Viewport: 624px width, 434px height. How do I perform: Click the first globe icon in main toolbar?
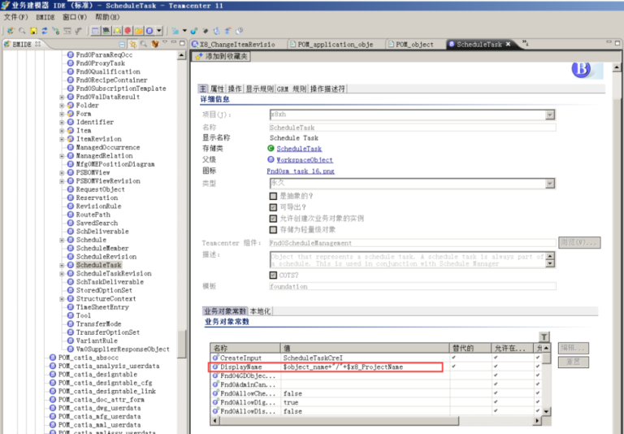[x=11, y=31]
